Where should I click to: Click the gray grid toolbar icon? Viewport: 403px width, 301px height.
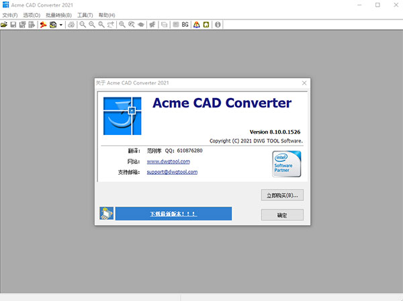[x=176, y=25]
